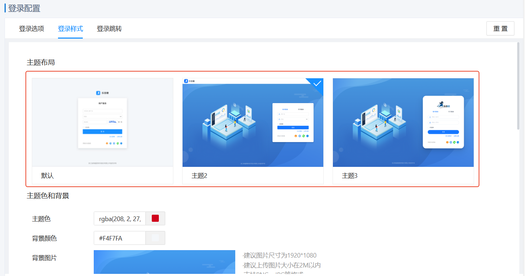Switch to the 登录选项 tab
This screenshot has height=276, width=525.
(31, 29)
